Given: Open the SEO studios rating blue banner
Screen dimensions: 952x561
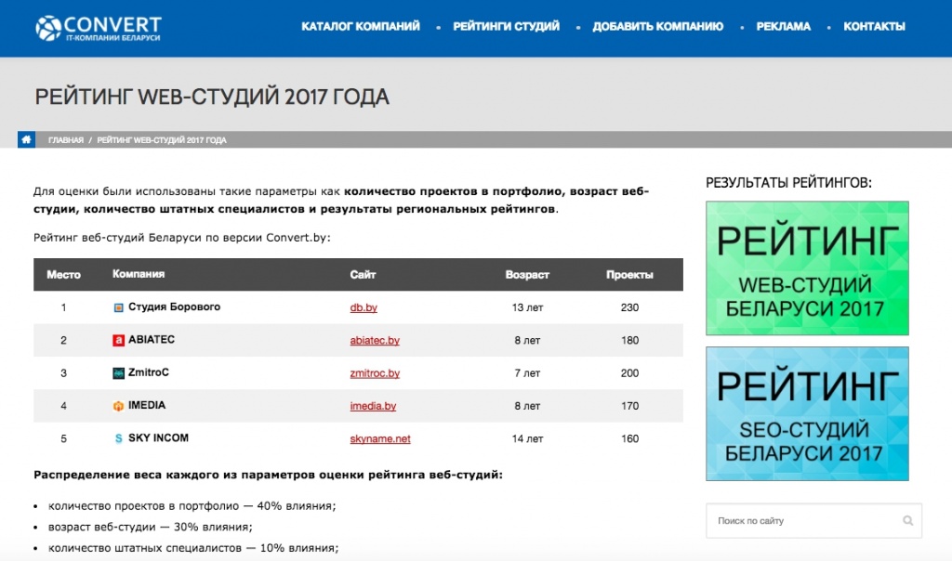Looking at the screenshot, I should coord(807,413).
